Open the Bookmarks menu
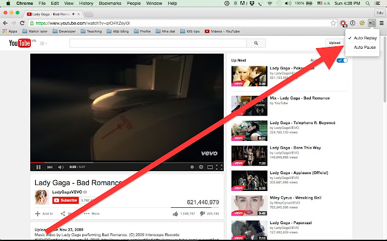The width and height of the screenshot is (387, 241). point(110,4)
